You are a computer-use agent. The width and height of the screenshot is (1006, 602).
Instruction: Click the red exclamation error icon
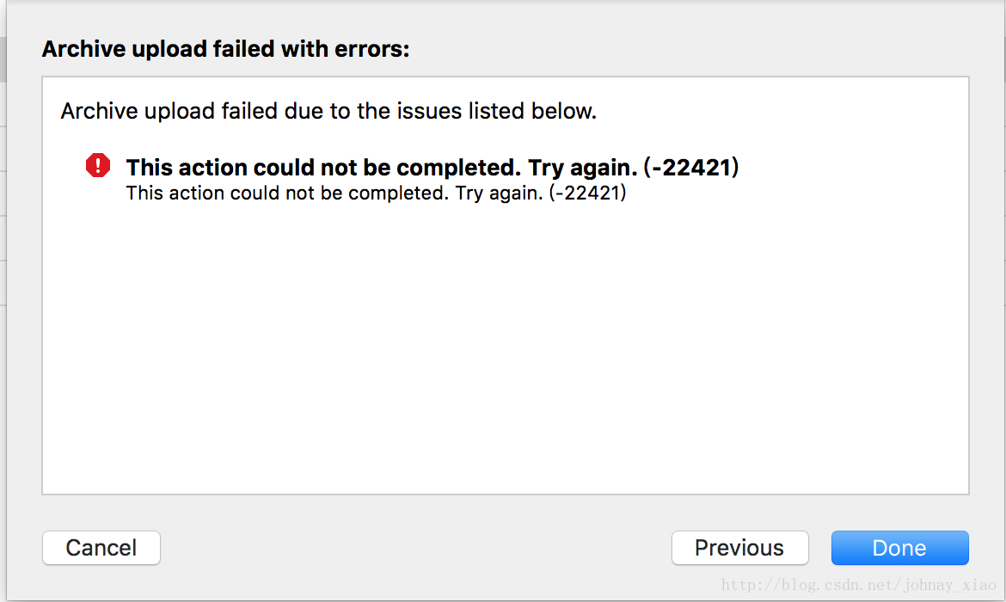[x=97, y=166]
